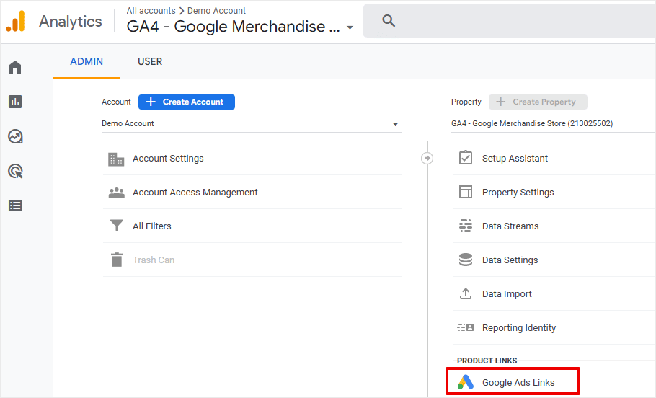The image size is (656, 398).
Task: Click the search magnifier icon
Action: click(389, 20)
